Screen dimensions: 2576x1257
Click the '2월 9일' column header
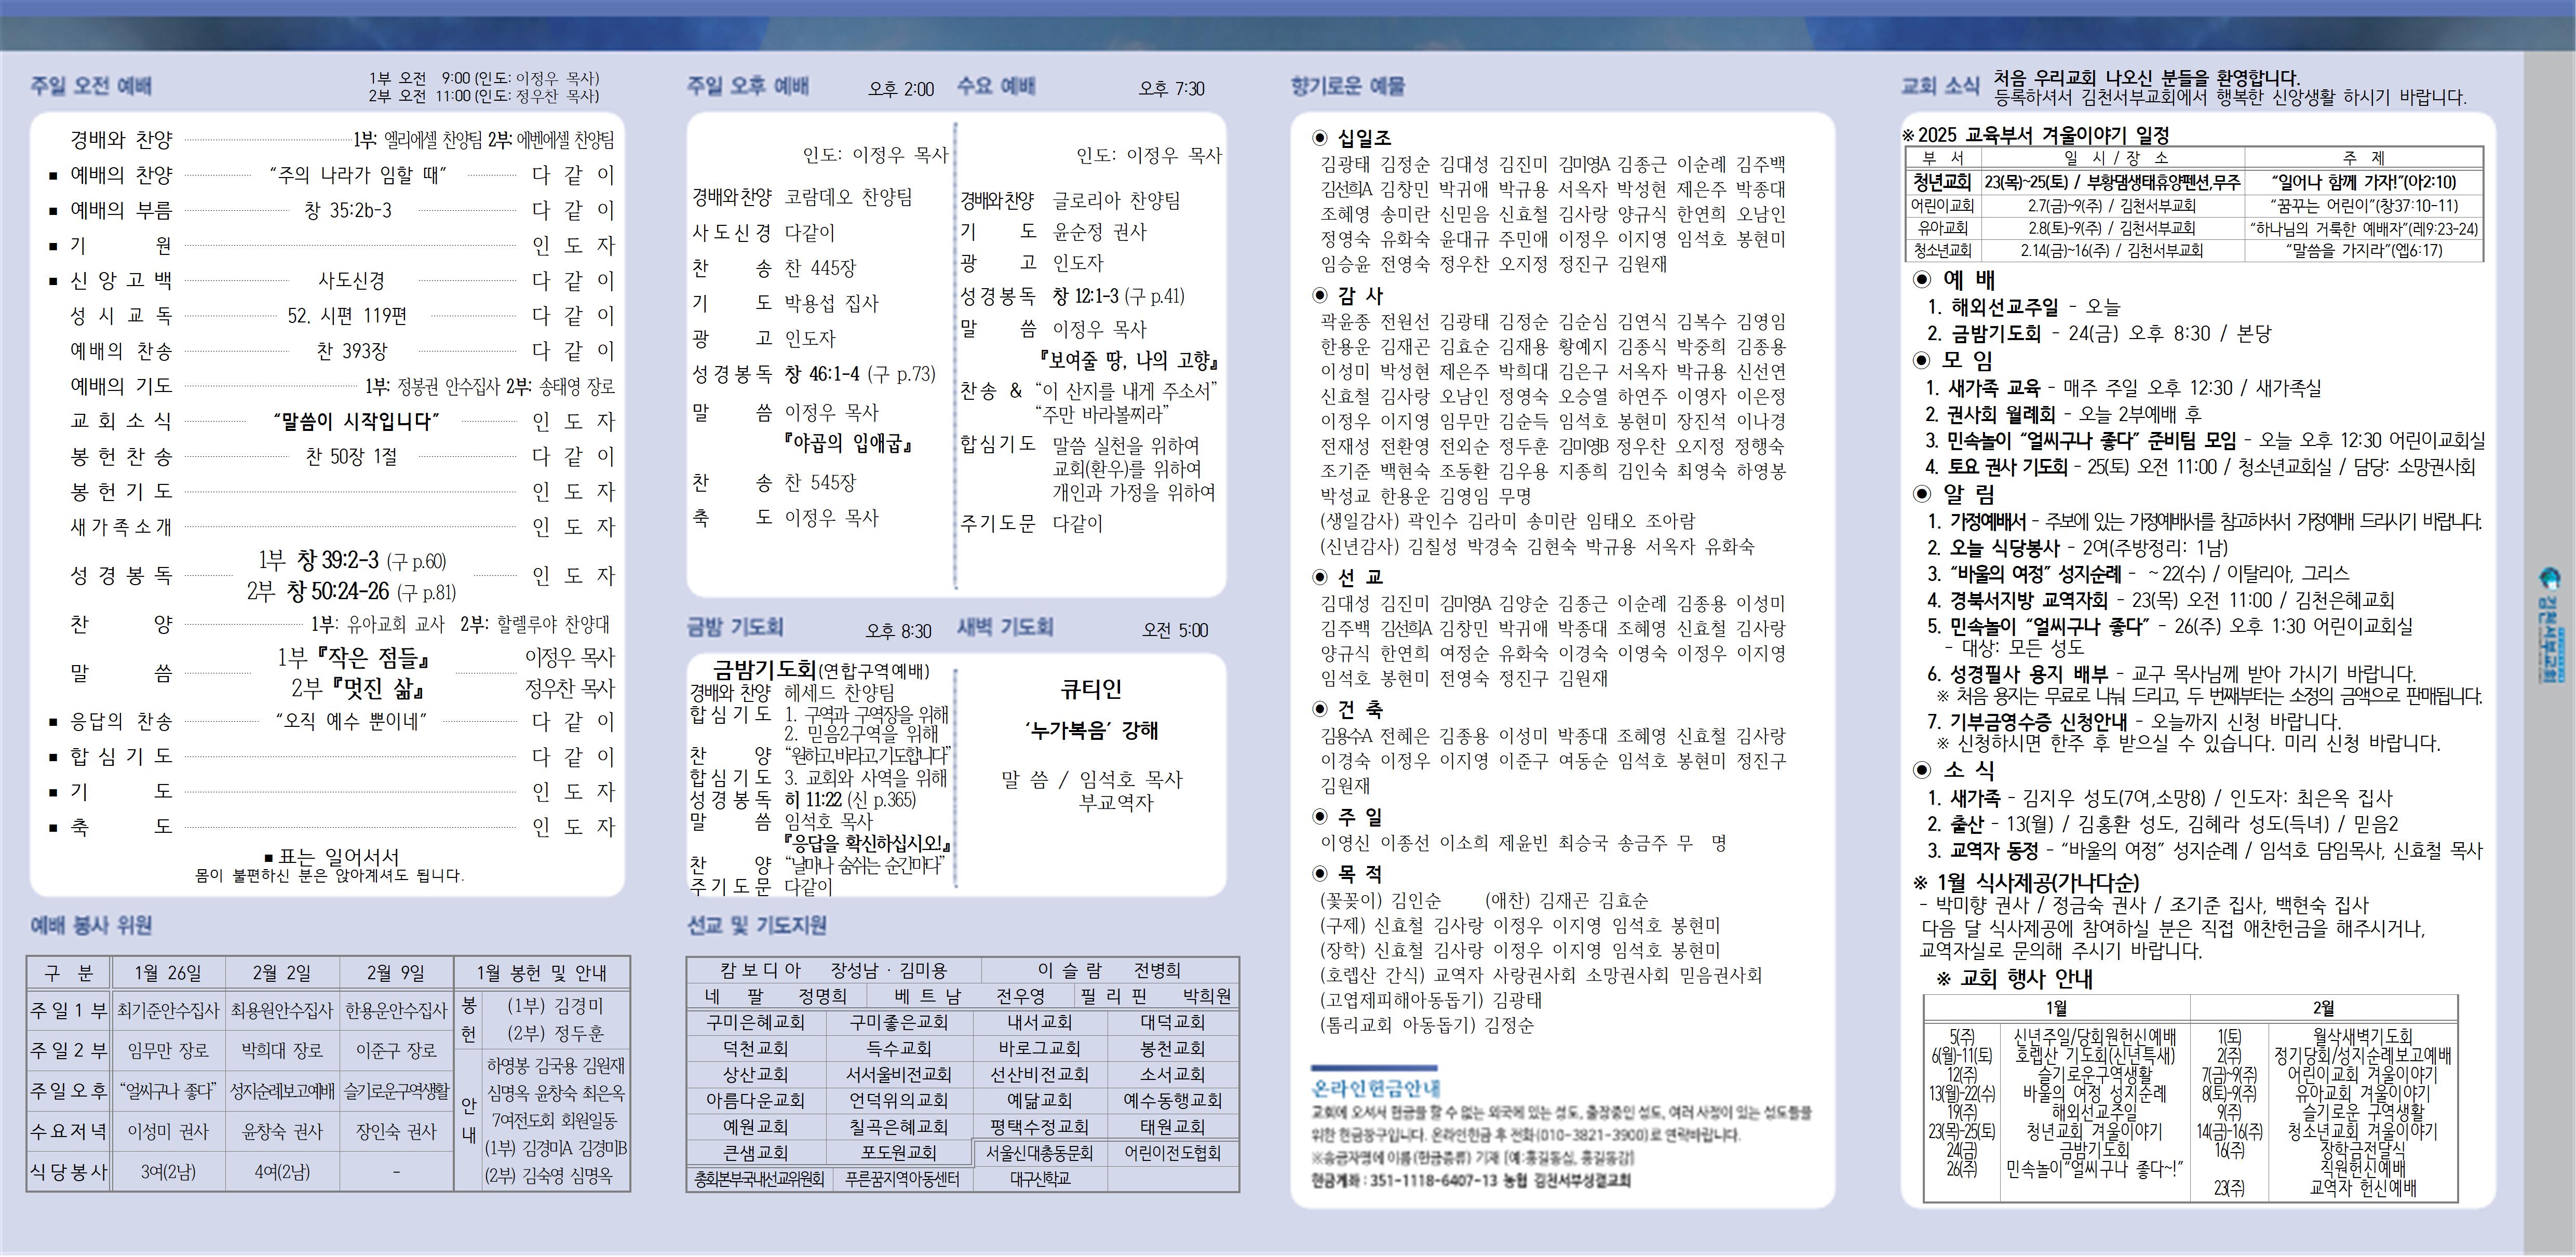tap(396, 973)
